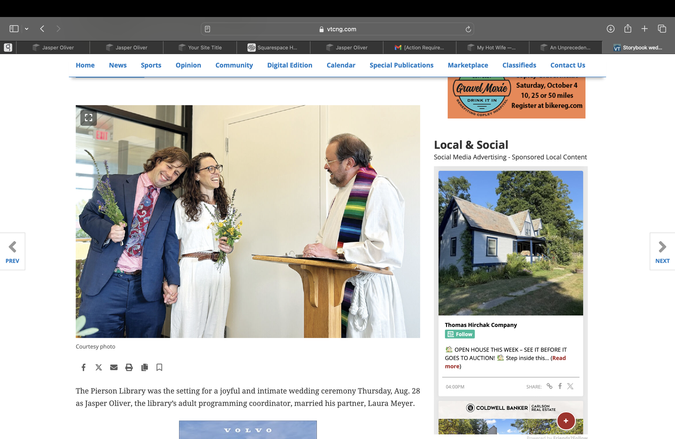
Task: Expand the wedding photo to fullscreen
Action: pos(89,117)
